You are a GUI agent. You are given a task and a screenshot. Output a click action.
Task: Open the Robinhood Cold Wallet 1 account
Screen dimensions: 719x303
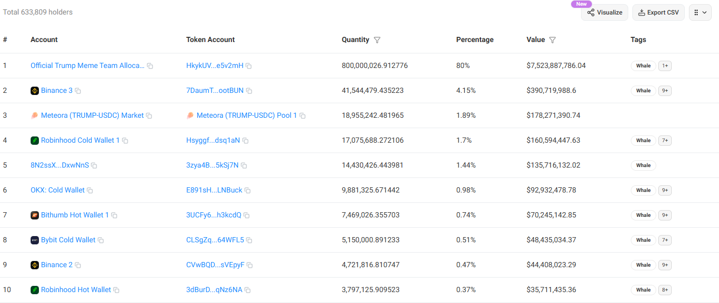point(80,140)
